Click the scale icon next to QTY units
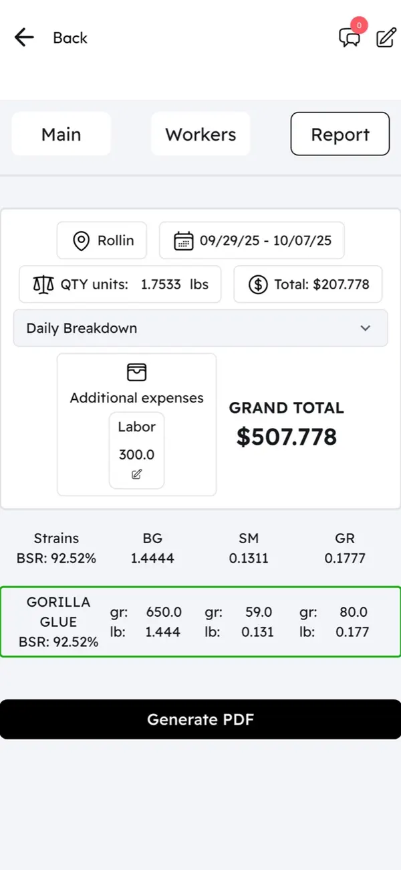The width and height of the screenshot is (401, 870). [x=43, y=284]
